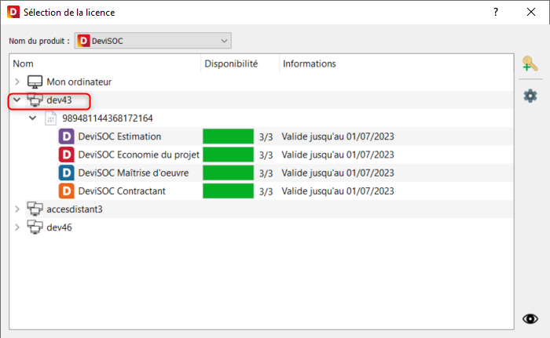The height and width of the screenshot is (338, 550).
Task: Click the purple DeviSOC Estimation icon
Action: (66, 136)
